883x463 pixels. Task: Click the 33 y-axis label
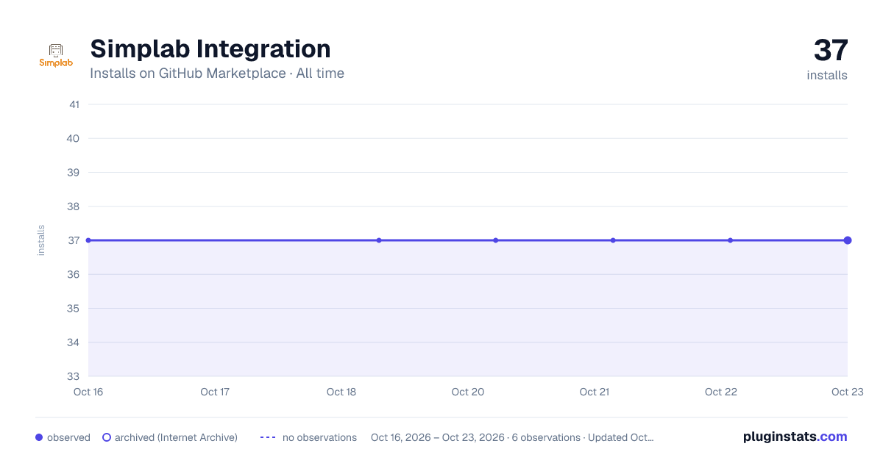[74, 376]
